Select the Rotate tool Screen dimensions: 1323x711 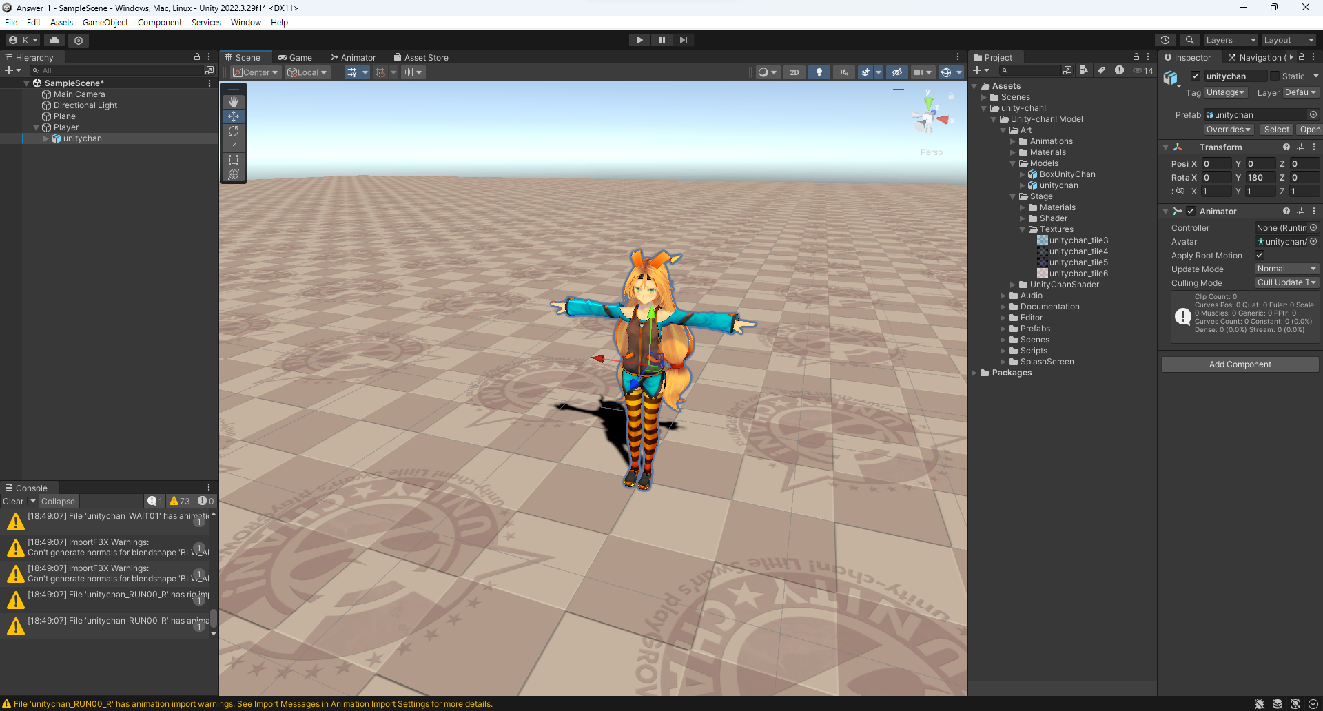234,131
